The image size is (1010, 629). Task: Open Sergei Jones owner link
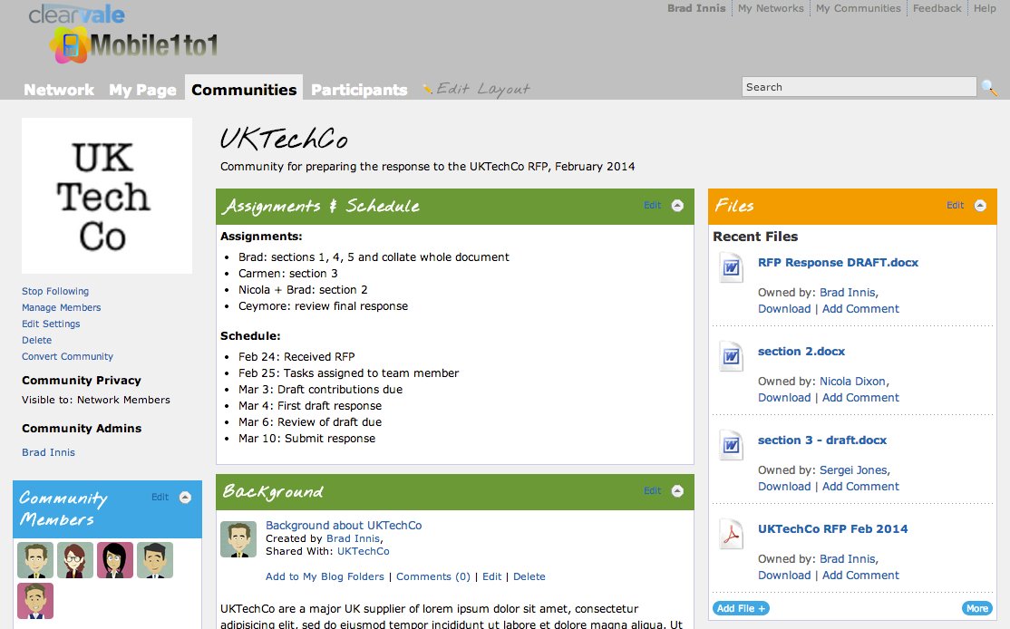click(853, 470)
